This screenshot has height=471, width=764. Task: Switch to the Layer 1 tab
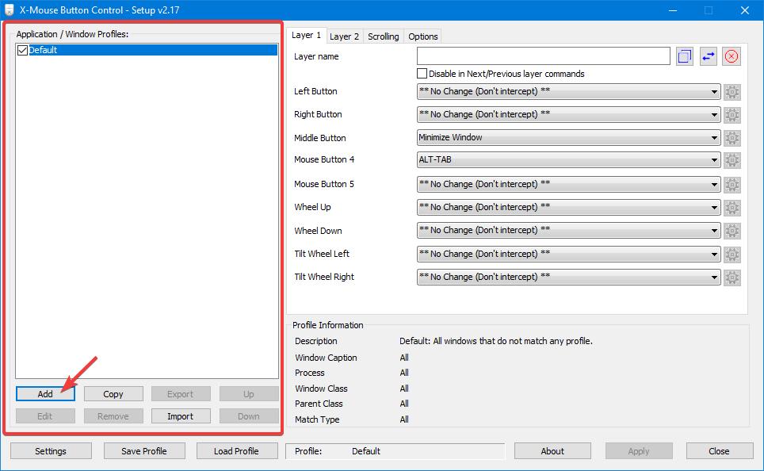point(306,35)
